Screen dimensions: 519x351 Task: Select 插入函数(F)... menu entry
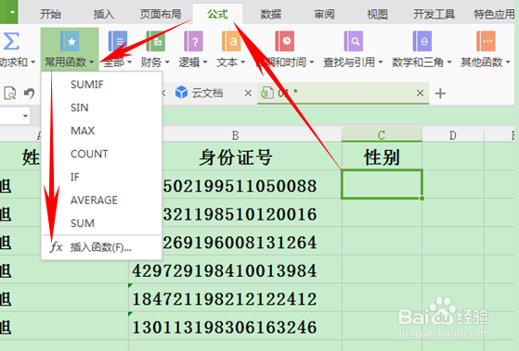[101, 247]
